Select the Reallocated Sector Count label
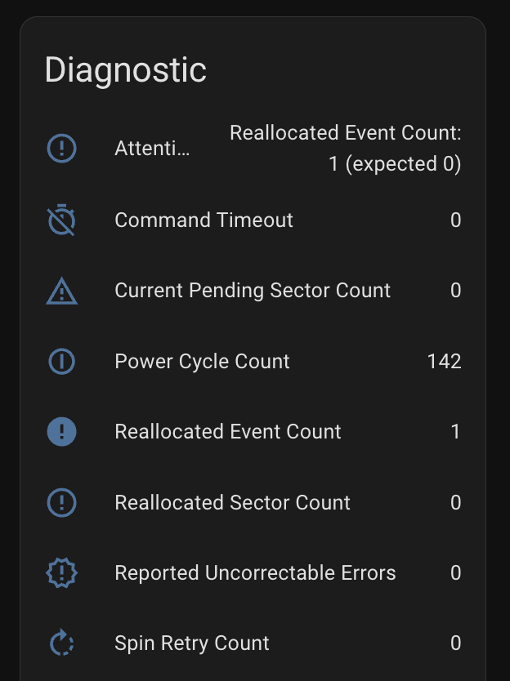Viewport: 510px width, 681px height. tap(233, 502)
